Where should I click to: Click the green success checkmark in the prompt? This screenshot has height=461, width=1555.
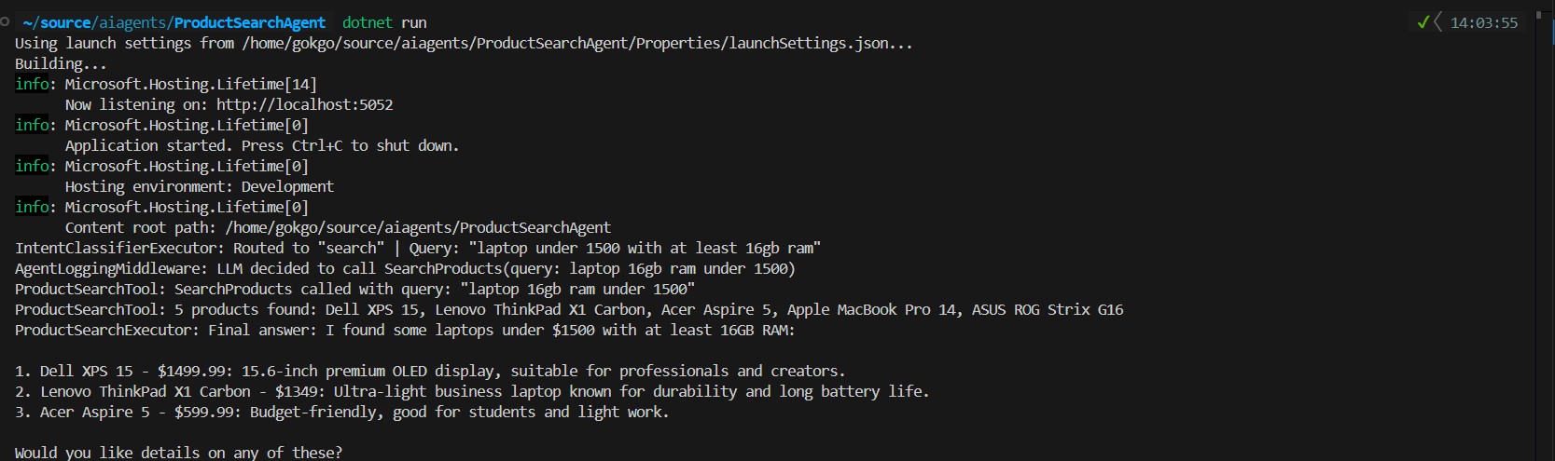point(1423,22)
